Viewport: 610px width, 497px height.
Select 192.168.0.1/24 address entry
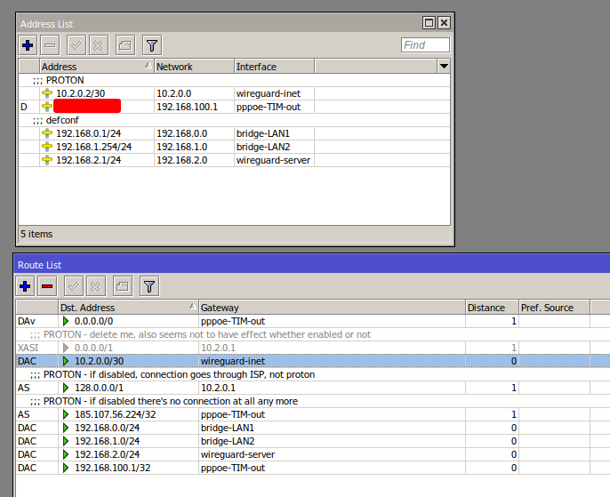coord(88,133)
